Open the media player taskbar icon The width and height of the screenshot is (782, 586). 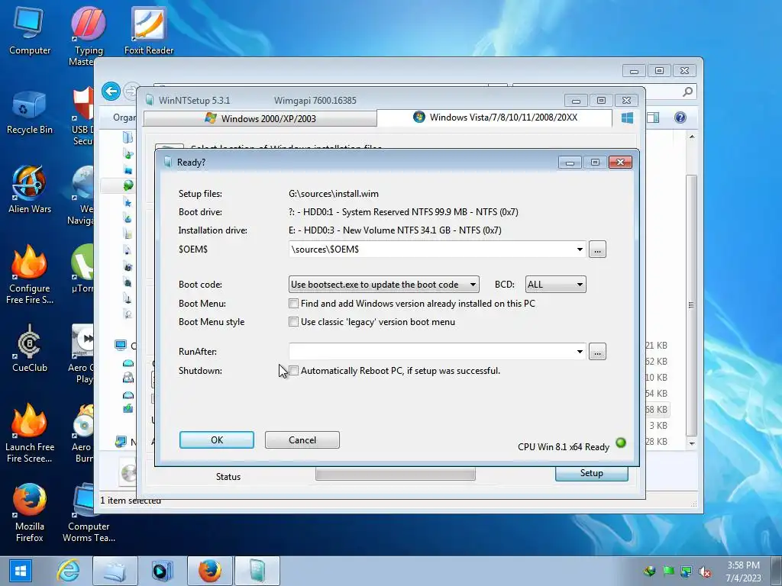pyautogui.click(x=162, y=571)
